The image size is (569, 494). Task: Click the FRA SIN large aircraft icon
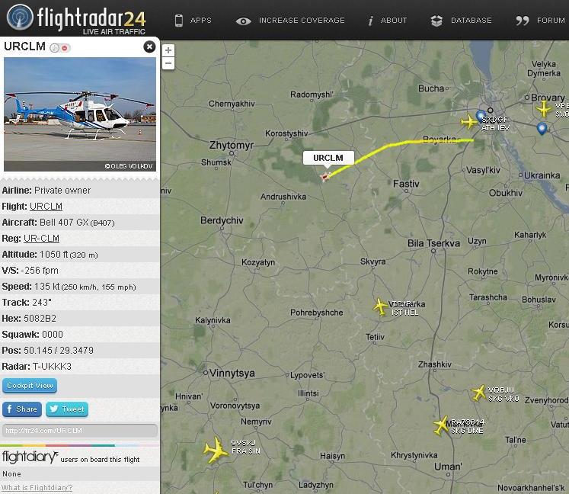pyautogui.click(x=216, y=451)
